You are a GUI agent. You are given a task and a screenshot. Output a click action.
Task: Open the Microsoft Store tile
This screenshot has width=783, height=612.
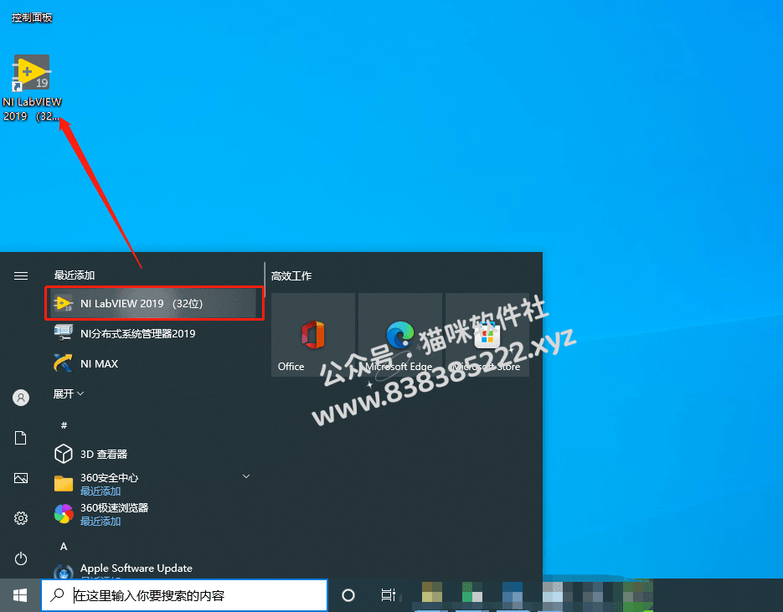click(x=487, y=334)
